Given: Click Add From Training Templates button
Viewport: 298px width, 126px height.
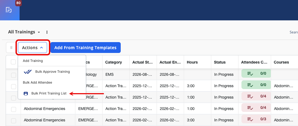Looking at the screenshot, I should [x=86, y=48].
